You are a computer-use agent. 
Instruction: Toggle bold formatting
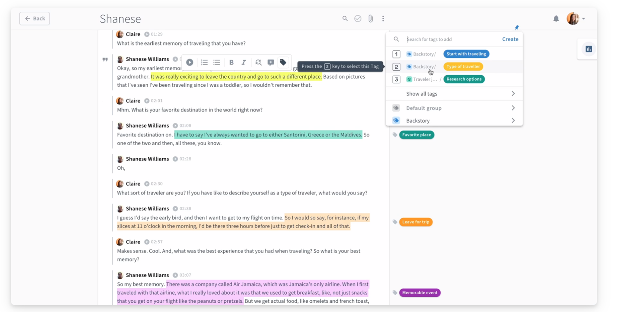(231, 62)
